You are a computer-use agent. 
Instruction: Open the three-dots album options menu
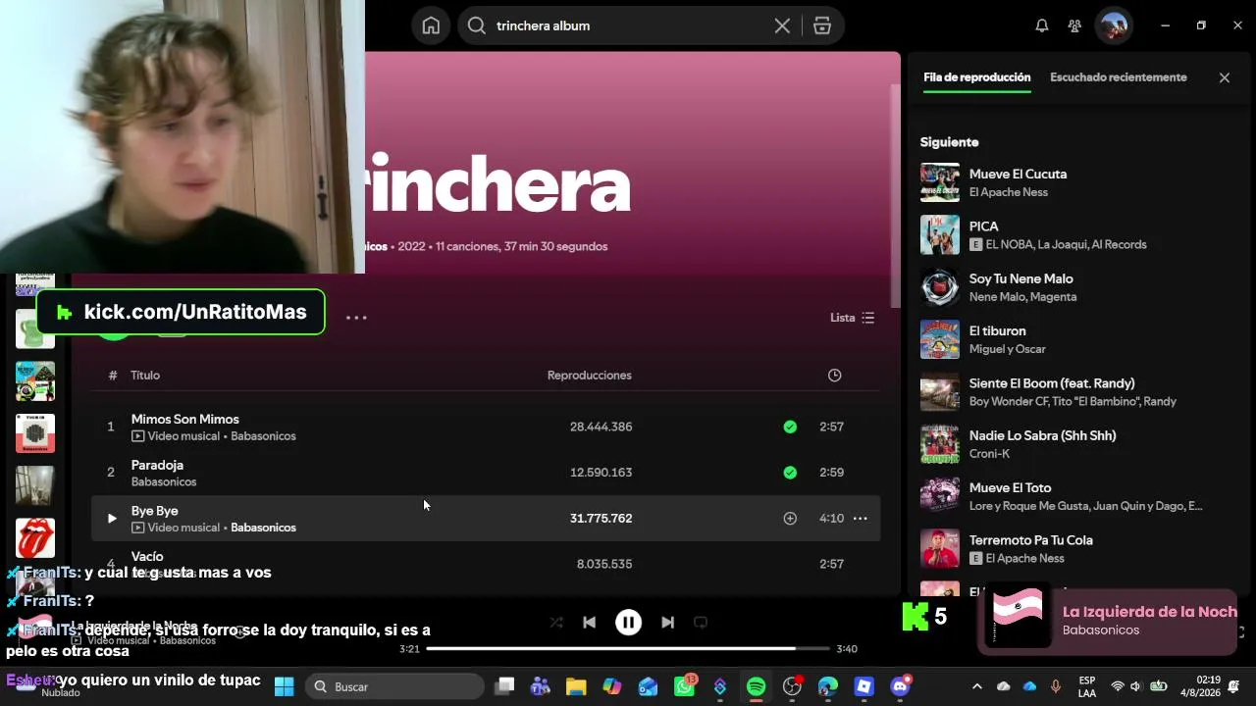click(x=356, y=317)
